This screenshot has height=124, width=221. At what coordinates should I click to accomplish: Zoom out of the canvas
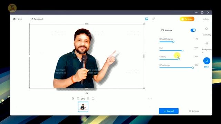point(78,99)
